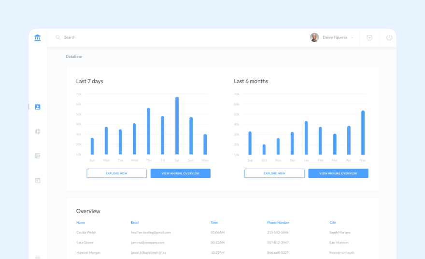425x259 pixels.
Task: Sort by the Phone Number column header
Action: (x=278, y=222)
